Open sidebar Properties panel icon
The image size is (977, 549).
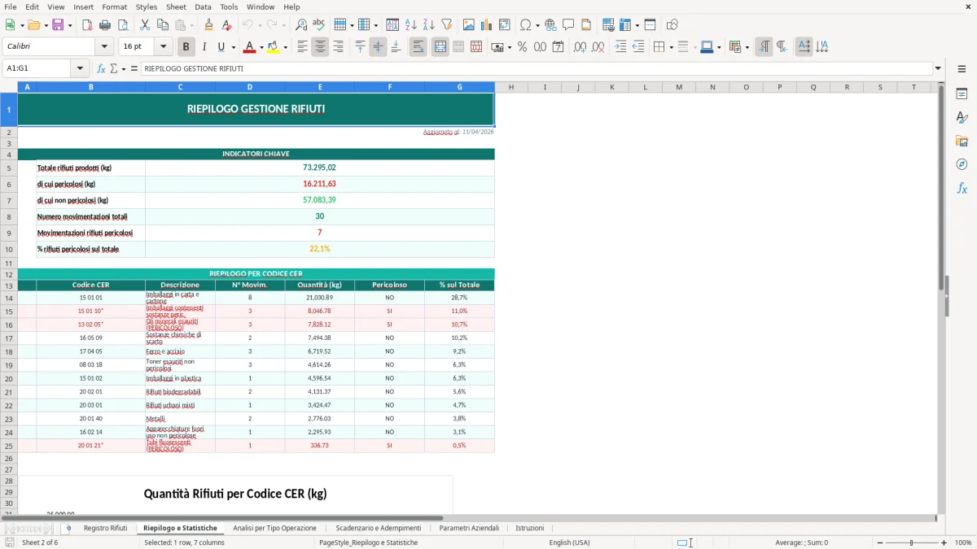click(x=962, y=94)
